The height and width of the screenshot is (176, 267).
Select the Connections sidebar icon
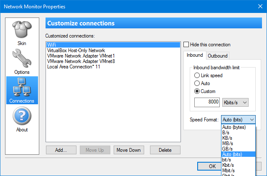tap(22, 90)
